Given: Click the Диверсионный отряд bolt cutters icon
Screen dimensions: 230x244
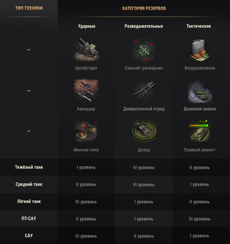Looking at the screenshot, I should coord(144,91).
